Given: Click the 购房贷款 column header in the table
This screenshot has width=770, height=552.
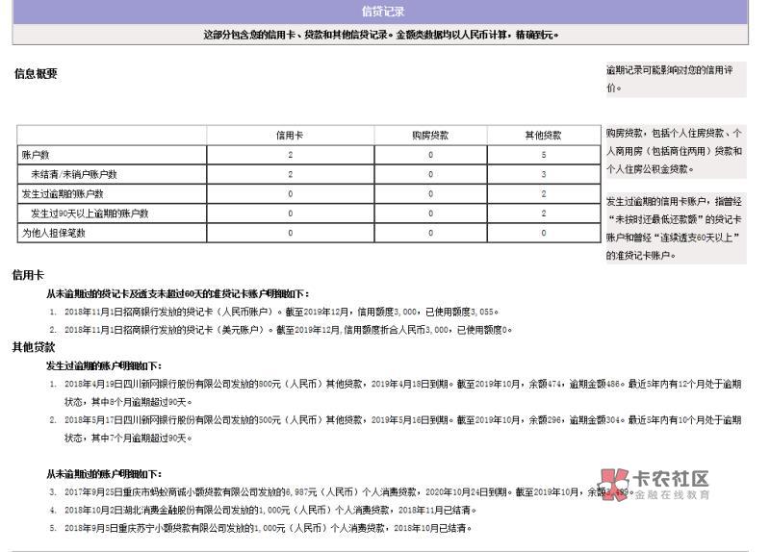Looking at the screenshot, I should pyautogui.click(x=430, y=136).
